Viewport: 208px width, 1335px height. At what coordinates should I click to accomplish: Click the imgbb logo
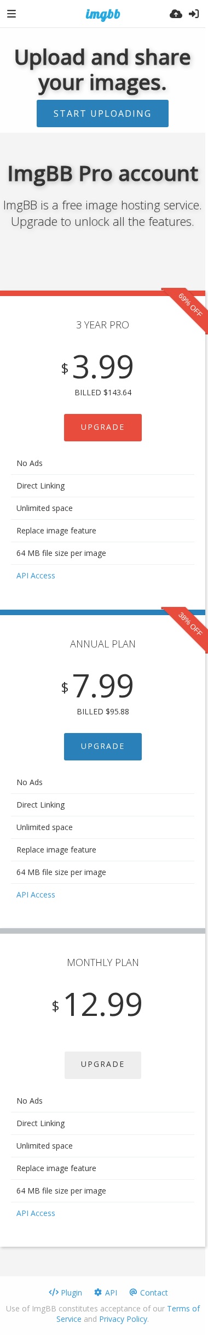pyautogui.click(x=103, y=14)
